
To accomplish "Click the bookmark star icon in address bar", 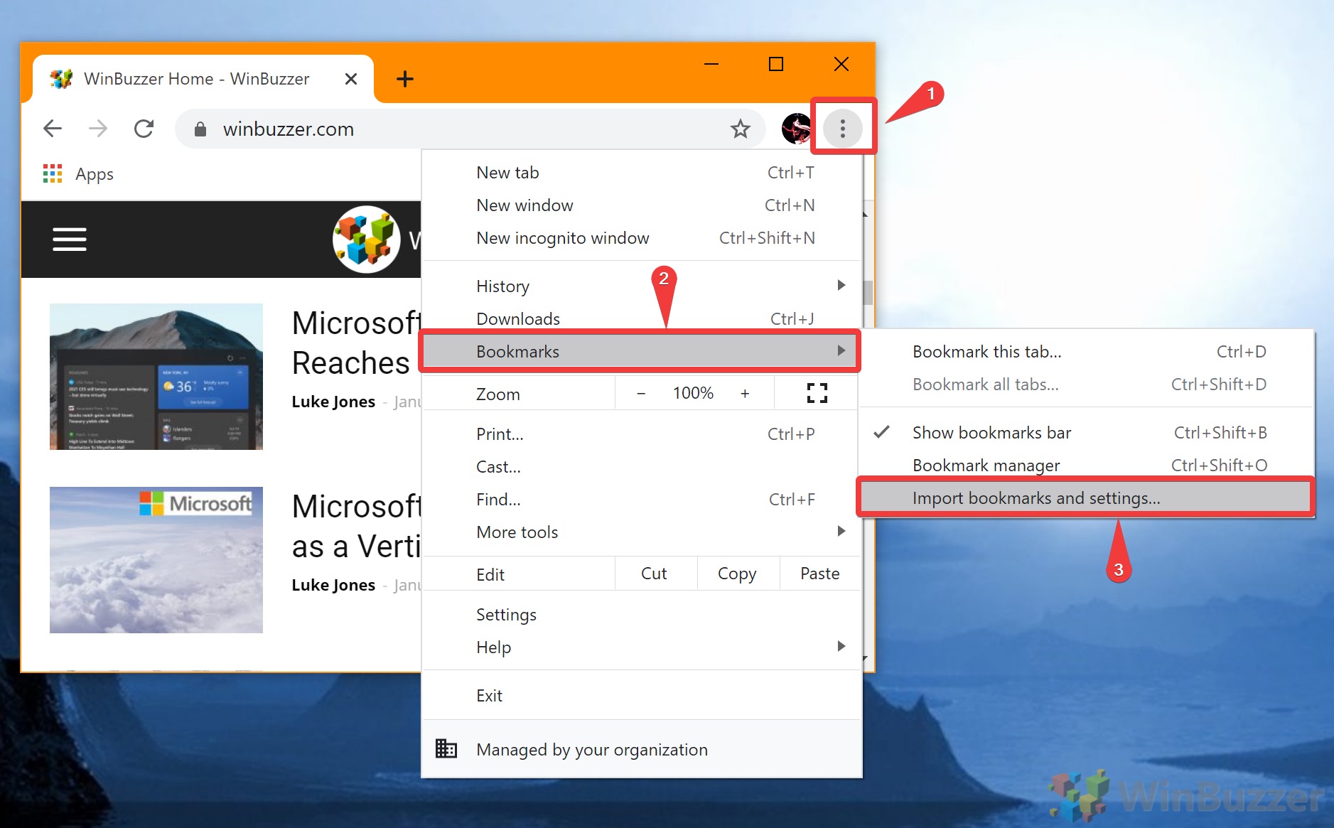I will [740, 129].
